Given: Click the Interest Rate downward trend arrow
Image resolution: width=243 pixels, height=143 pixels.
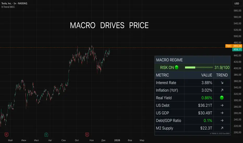Looking at the screenshot, I should [x=222, y=83].
